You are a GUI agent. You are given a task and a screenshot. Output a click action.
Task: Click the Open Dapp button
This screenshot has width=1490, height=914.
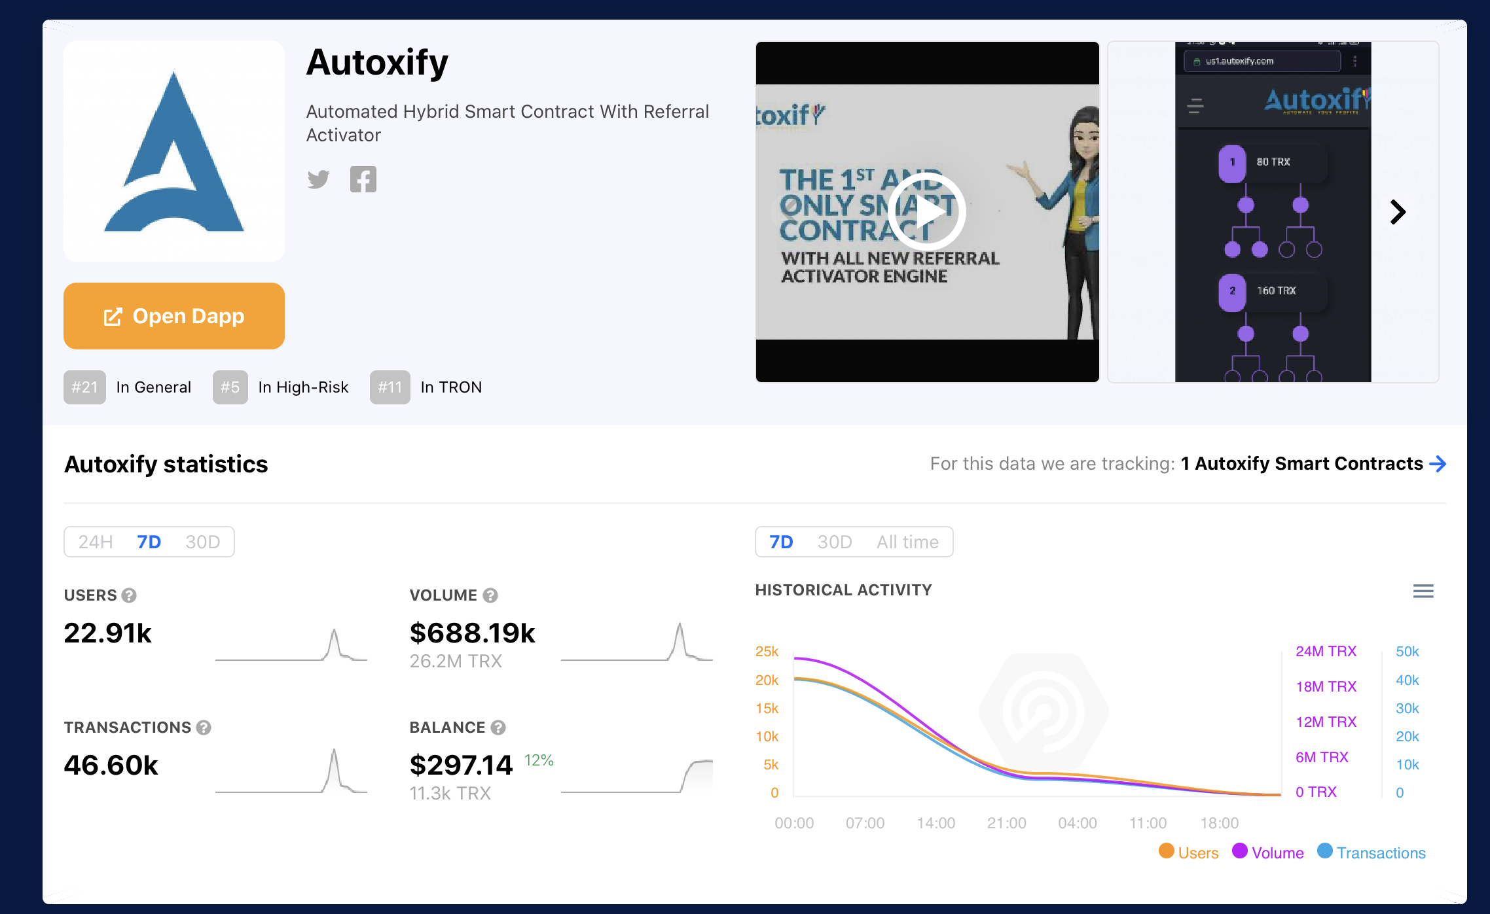(174, 316)
